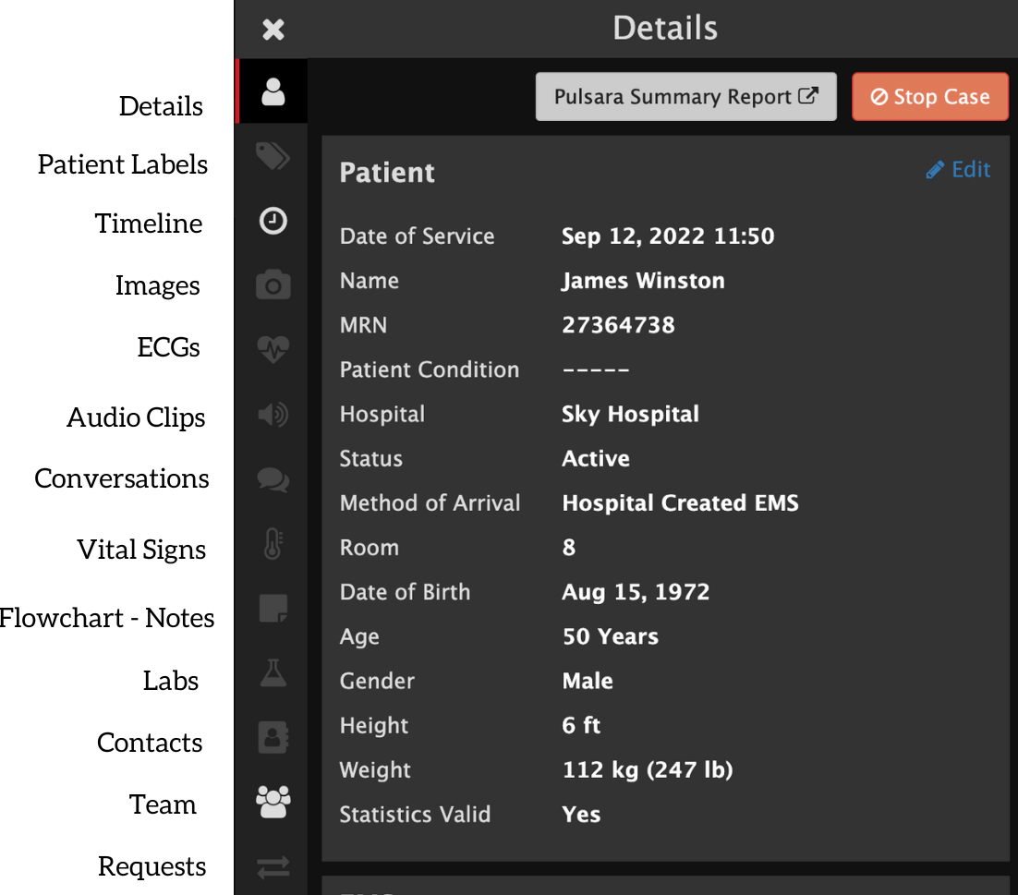Open the Requests arrows icon
Viewport: 1018px width, 895px height.
tap(273, 866)
